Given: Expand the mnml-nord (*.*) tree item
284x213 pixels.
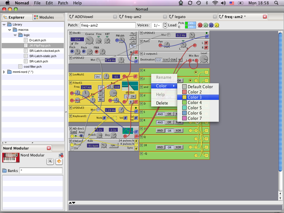Looking at the screenshot, I should coord(4,72).
